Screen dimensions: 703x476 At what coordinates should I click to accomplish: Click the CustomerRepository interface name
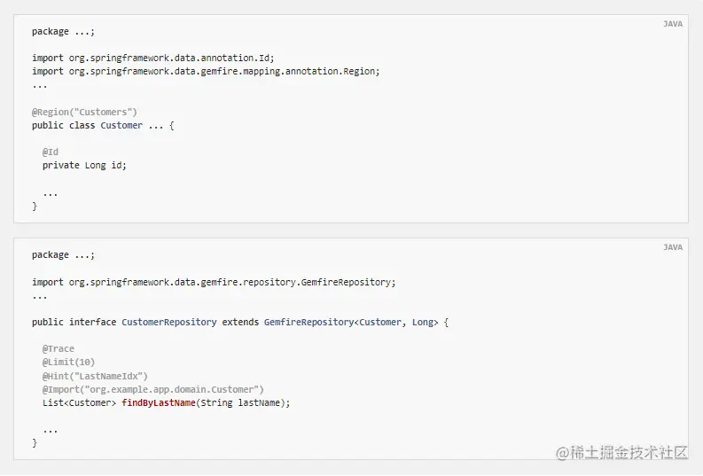(169, 323)
